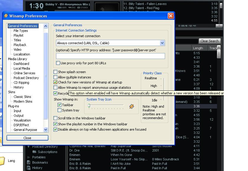This screenshot has height=171, width=248.
Task: Open Input plug-ins page
Action: tap(17, 111)
